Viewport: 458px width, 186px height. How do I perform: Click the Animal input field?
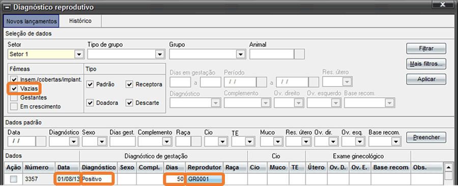click(272, 54)
